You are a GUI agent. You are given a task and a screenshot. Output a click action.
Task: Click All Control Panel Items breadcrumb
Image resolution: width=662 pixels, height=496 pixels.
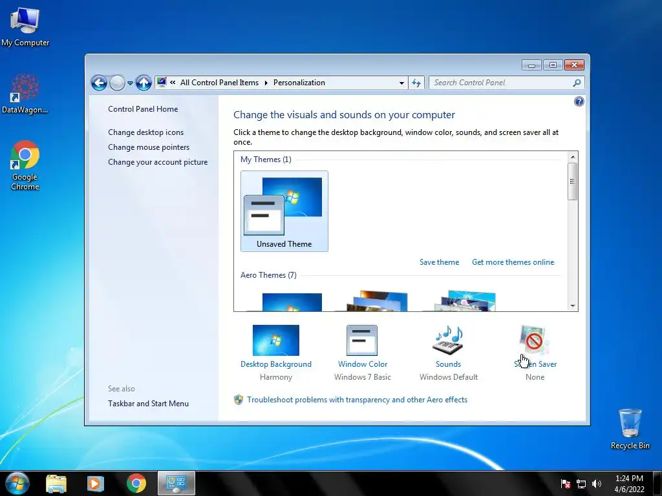click(x=220, y=83)
